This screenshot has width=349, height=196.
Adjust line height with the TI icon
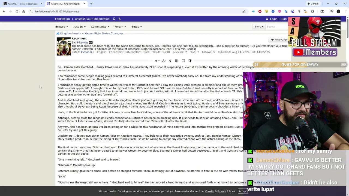183,61
